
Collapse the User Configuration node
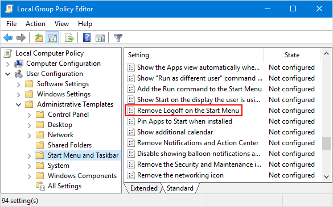[x=7, y=74]
